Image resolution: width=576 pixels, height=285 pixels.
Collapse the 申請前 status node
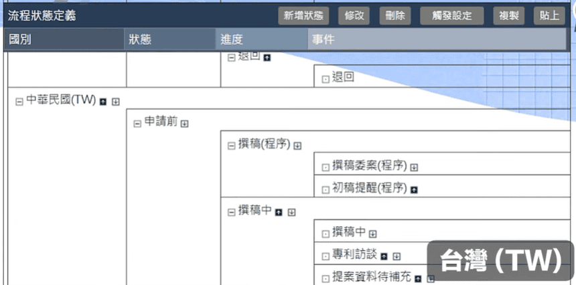137,123
